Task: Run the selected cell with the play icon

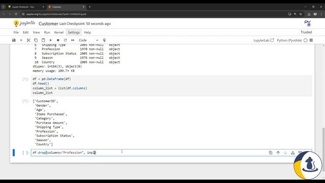Action: coord(51,40)
